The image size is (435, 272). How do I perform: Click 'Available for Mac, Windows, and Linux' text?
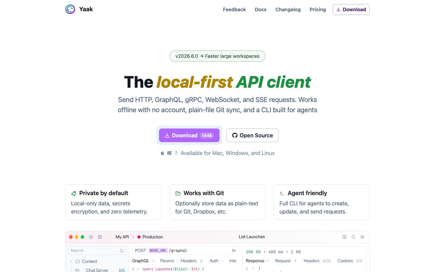[x=228, y=153]
